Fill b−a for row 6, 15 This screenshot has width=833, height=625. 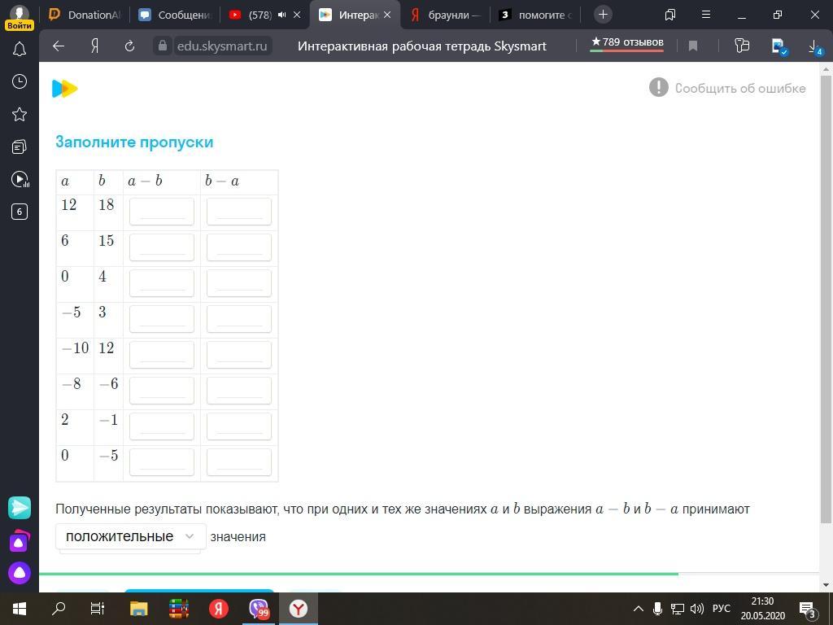tap(239, 247)
